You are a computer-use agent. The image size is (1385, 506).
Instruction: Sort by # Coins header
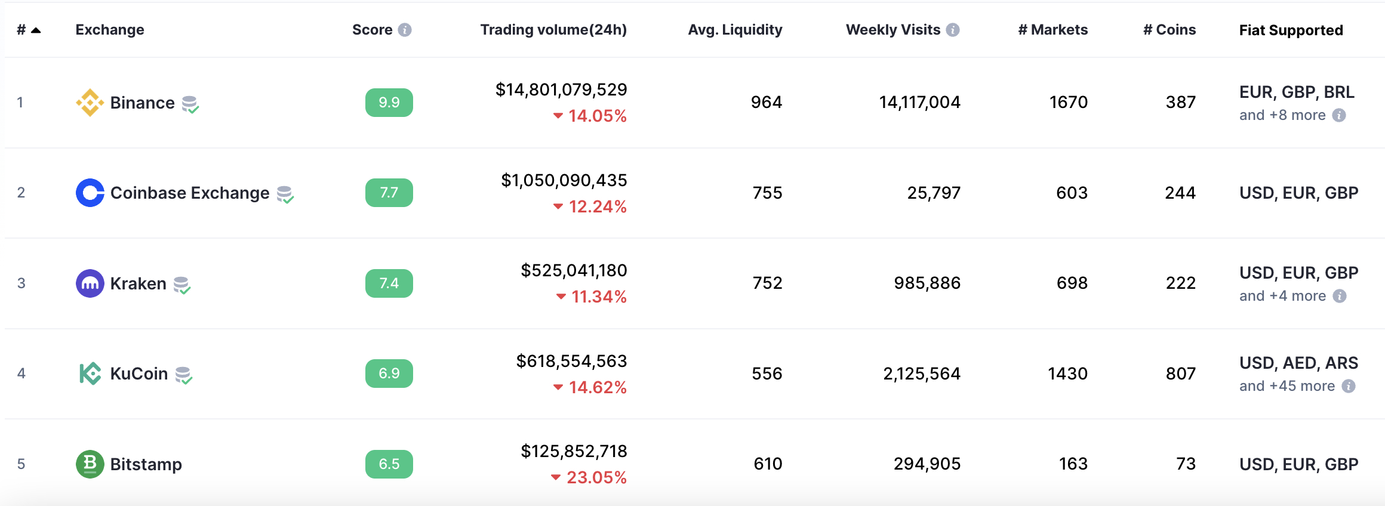tap(1169, 30)
